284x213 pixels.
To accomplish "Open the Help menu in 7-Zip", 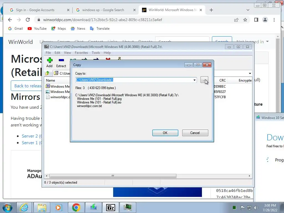I will [x=107, y=53].
